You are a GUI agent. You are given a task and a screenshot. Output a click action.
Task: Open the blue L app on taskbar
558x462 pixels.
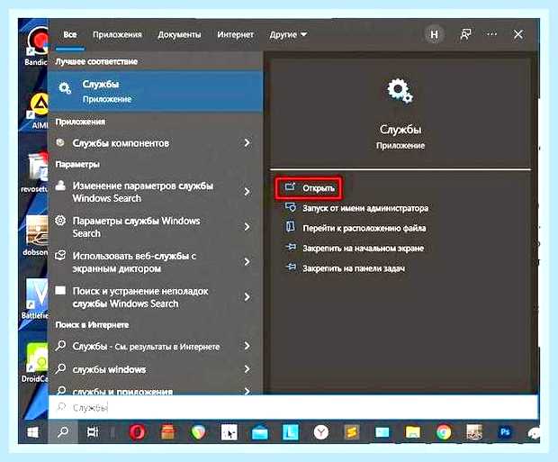(291, 432)
